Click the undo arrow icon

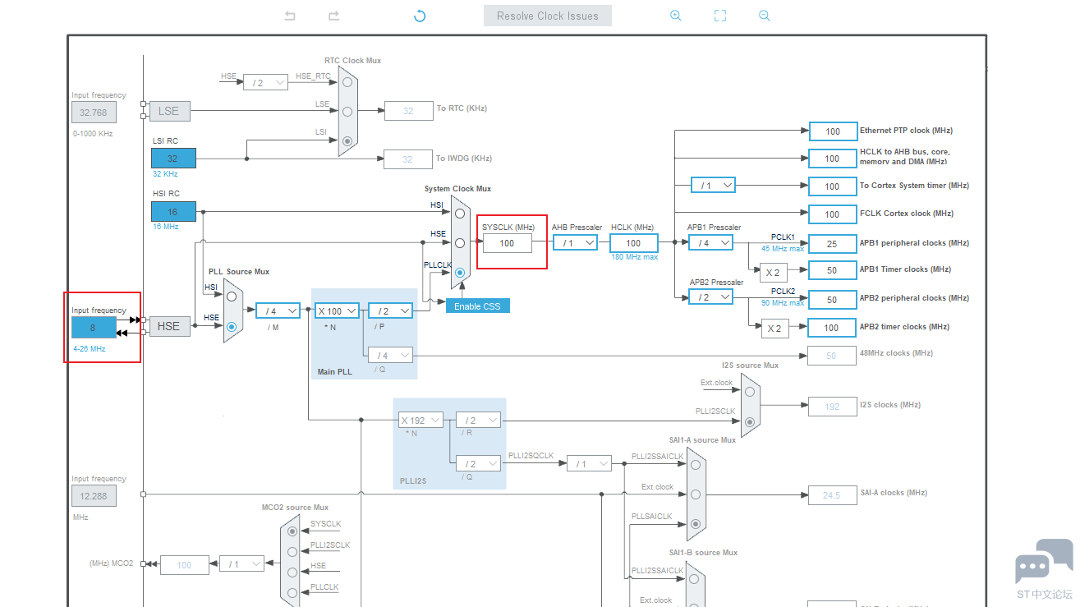pyautogui.click(x=290, y=16)
